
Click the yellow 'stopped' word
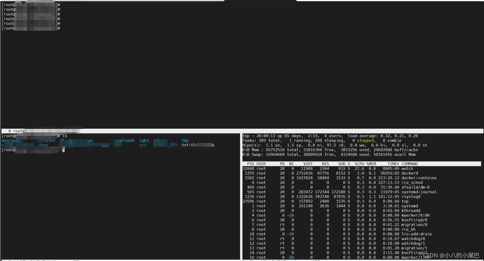pos(365,141)
